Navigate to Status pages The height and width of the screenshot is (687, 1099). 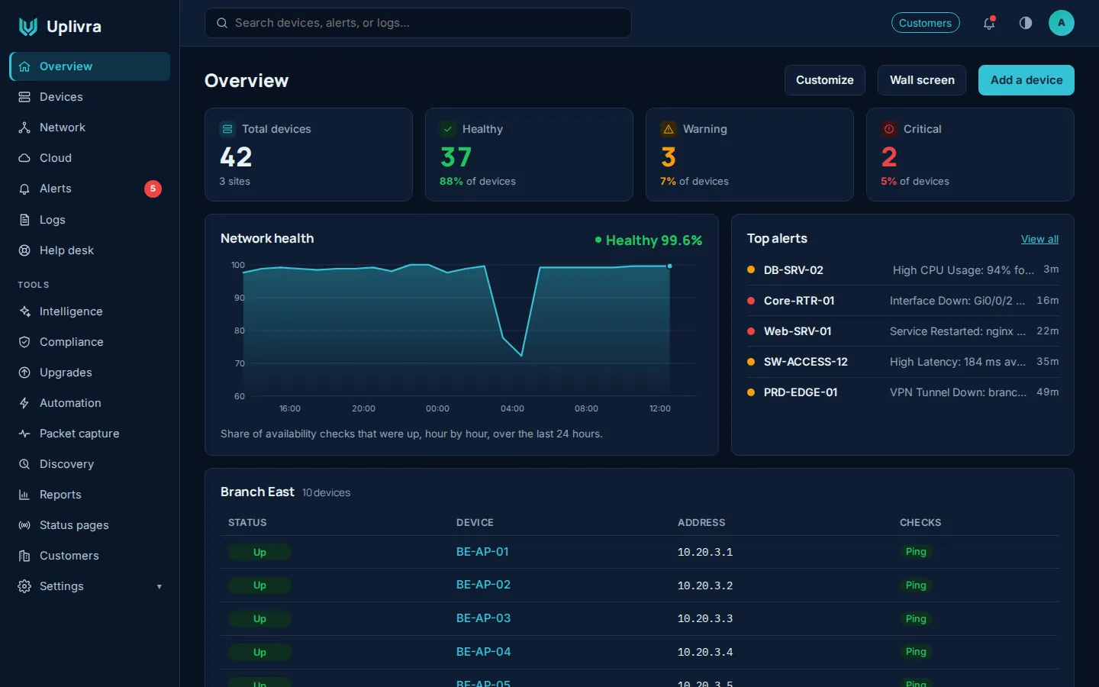coord(89,525)
